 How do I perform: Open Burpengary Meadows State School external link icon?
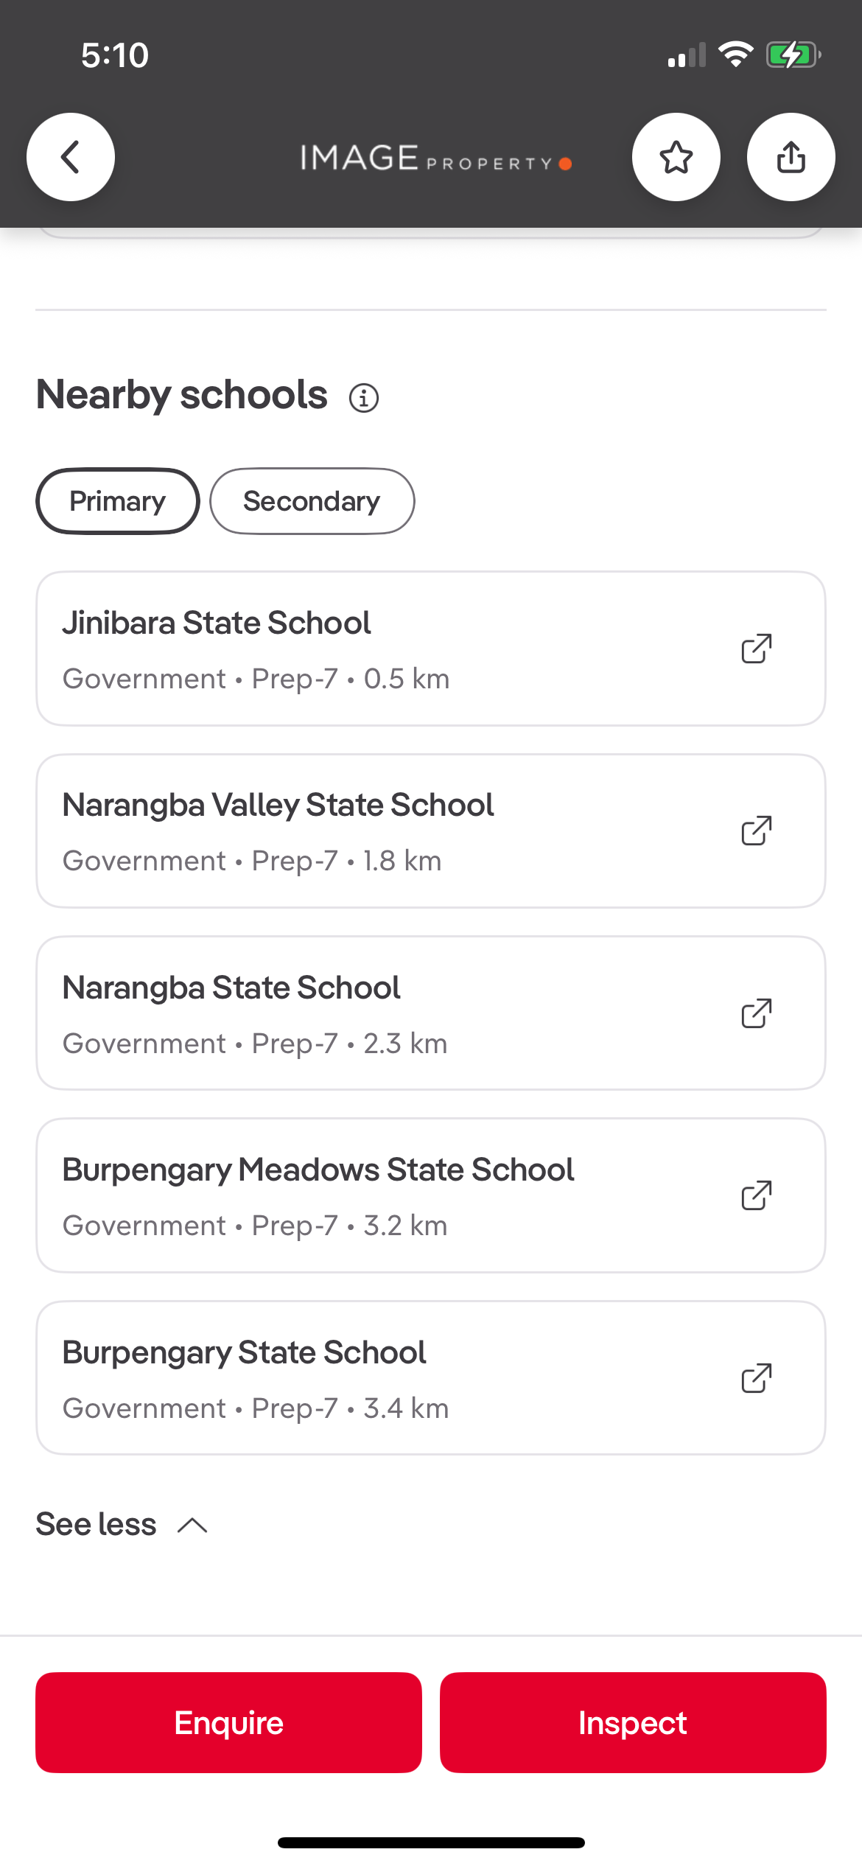(x=757, y=1195)
